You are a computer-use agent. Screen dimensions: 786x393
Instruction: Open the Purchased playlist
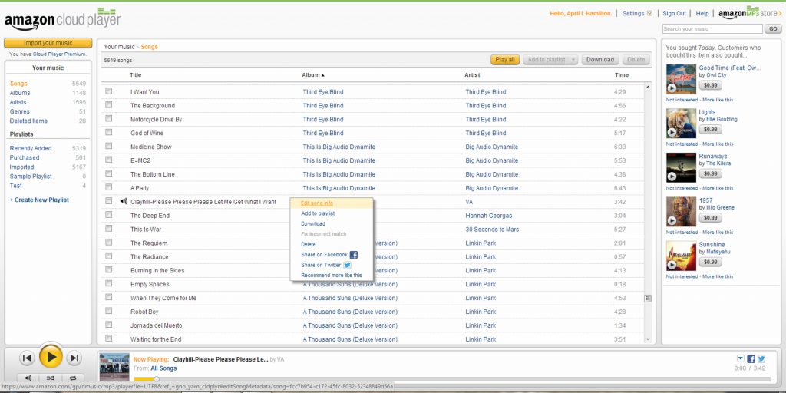(25, 157)
